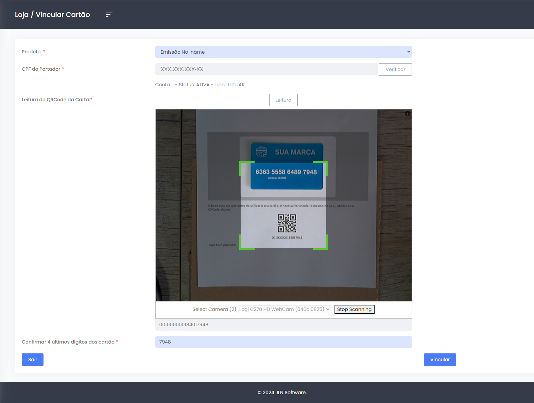Click the scanned QR code value field
Viewport: 534px width, 403px height.
tap(283, 325)
